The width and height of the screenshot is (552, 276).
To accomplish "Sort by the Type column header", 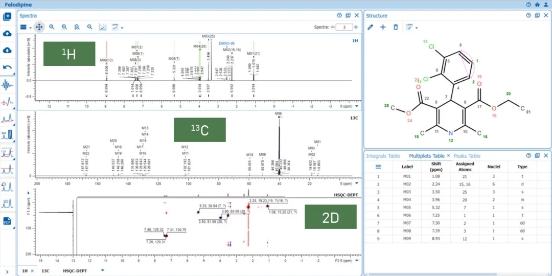I will [522, 167].
